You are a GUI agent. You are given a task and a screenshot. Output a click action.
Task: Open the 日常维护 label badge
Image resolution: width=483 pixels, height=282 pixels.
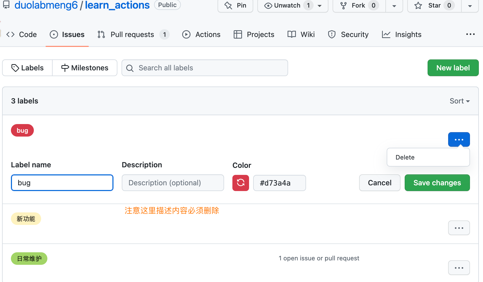click(29, 259)
